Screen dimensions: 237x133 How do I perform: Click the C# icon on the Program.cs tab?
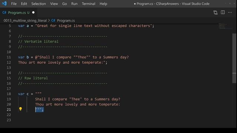click(4, 13)
